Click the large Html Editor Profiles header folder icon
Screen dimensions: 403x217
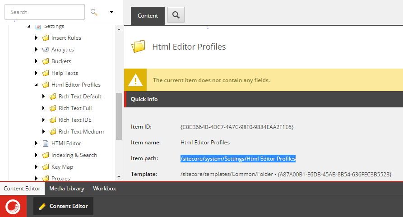pos(138,46)
